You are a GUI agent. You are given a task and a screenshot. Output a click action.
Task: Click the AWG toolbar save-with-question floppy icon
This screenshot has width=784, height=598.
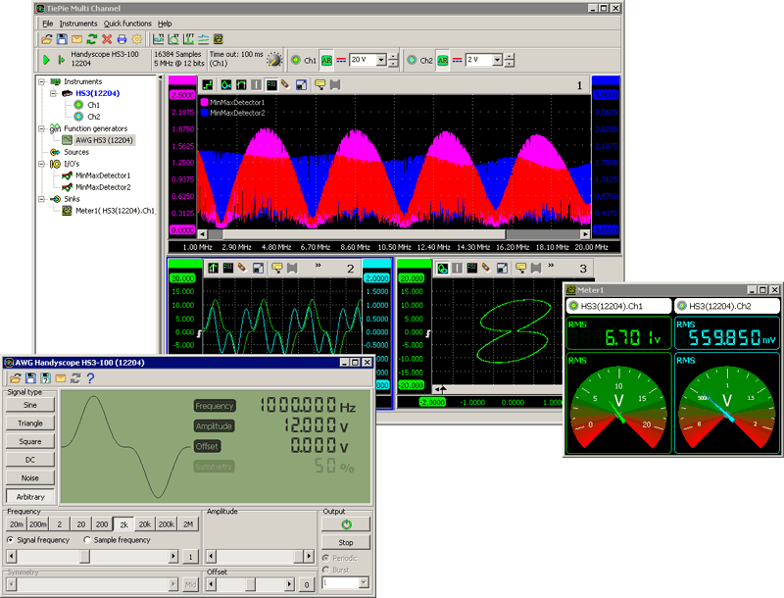click(x=45, y=378)
